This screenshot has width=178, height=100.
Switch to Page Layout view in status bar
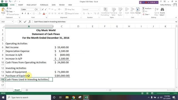(147, 93)
